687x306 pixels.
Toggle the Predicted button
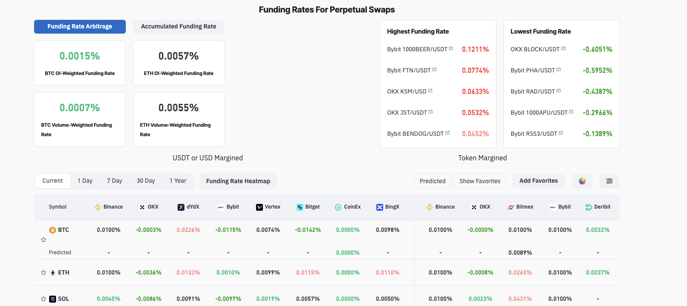[432, 181]
